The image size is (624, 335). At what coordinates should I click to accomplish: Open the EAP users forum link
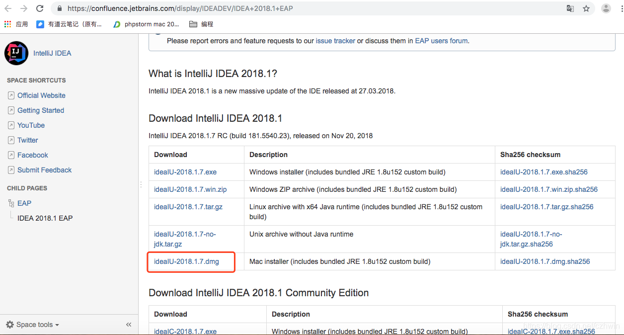441,41
